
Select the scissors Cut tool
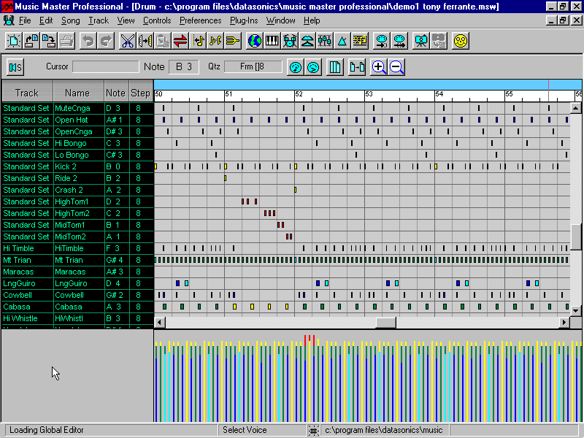[x=127, y=41]
